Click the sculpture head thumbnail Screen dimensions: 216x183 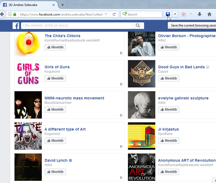(142, 105)
